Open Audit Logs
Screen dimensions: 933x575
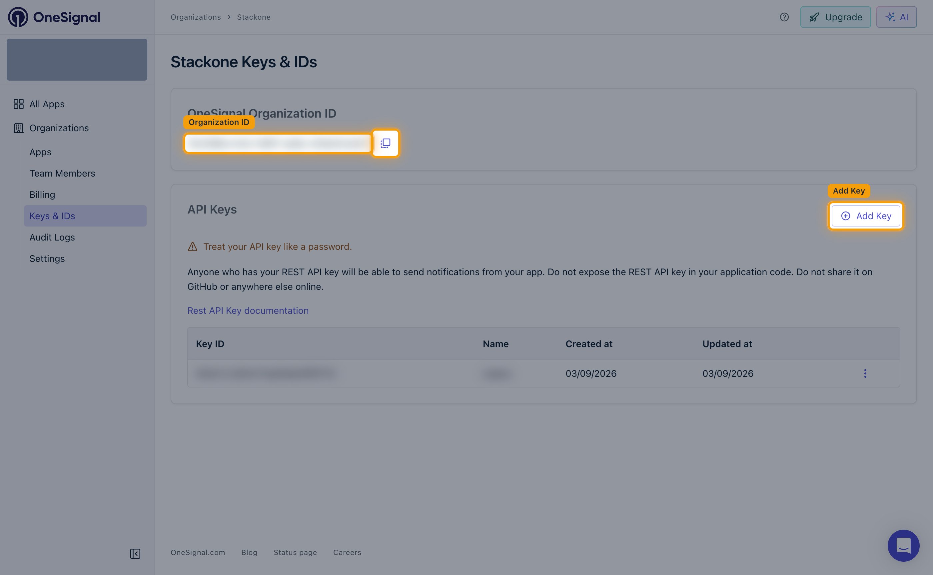pyautogui.click(x=52, y=237)
